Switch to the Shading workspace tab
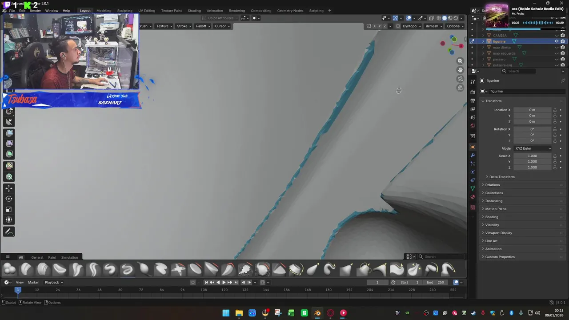Viewport: 569px width, 320px height. click(x=194, y=11)
